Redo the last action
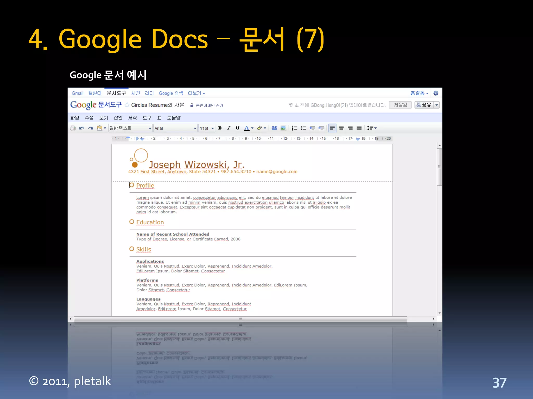Image resolution: width=533 pixels, height=399 pixels. pos(91,128)
